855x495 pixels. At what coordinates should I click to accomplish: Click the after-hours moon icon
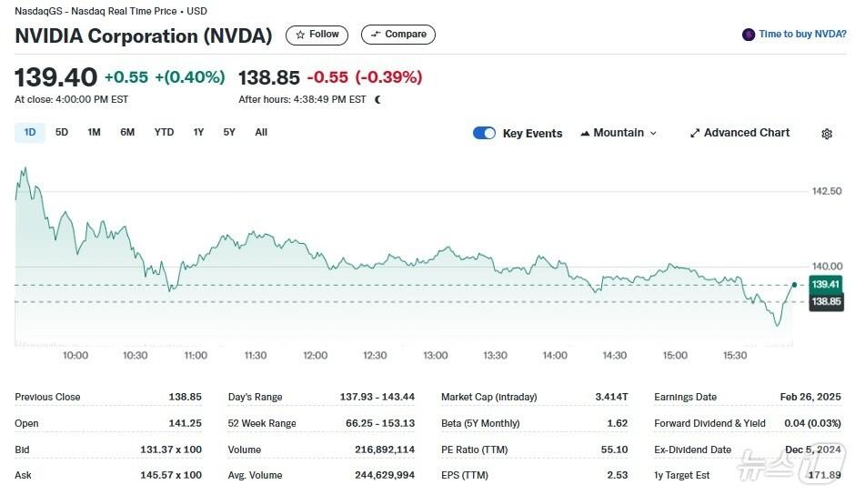pyautogui.click(x=377, y=99)
